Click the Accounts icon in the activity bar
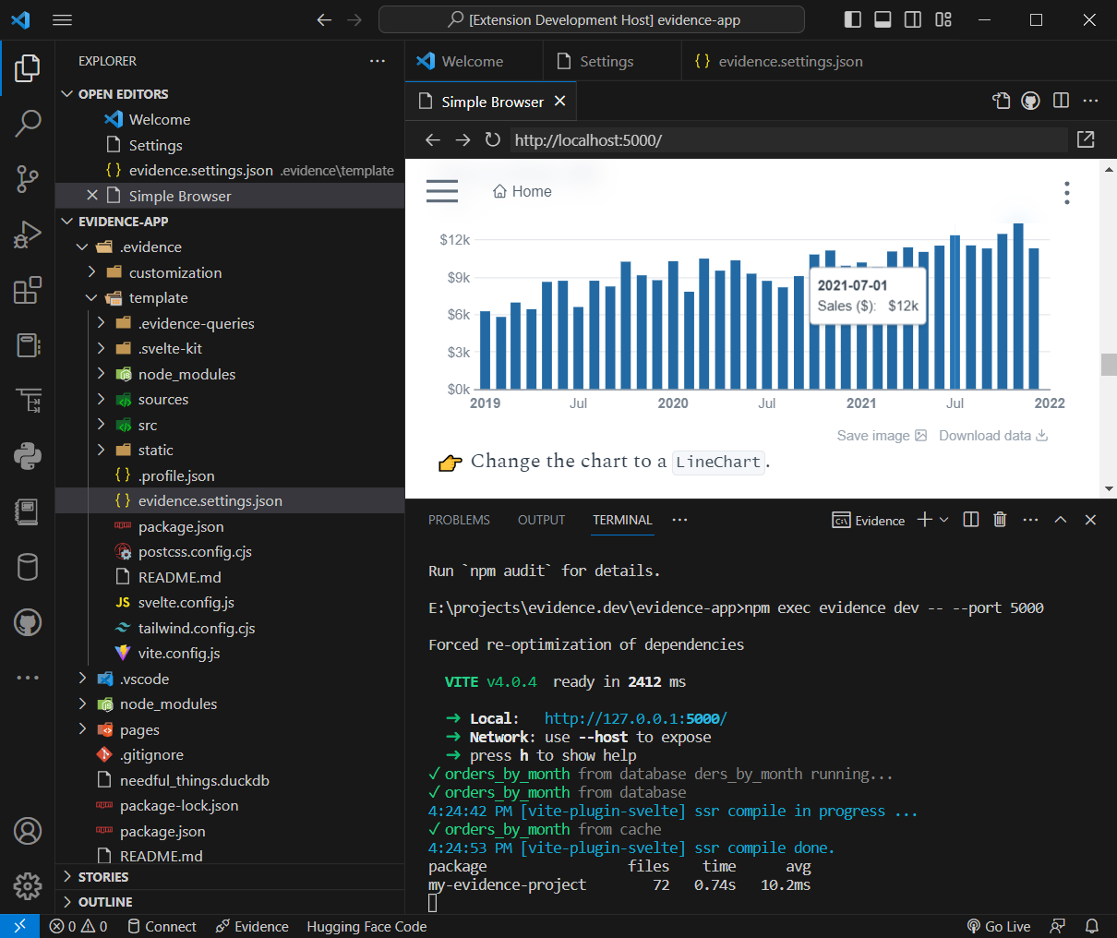This screenshot has width=1117, height=938. [x=28, y=831]
